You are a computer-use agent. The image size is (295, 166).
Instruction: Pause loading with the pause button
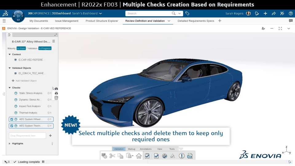pyautogui.click(x=43, y=162)
